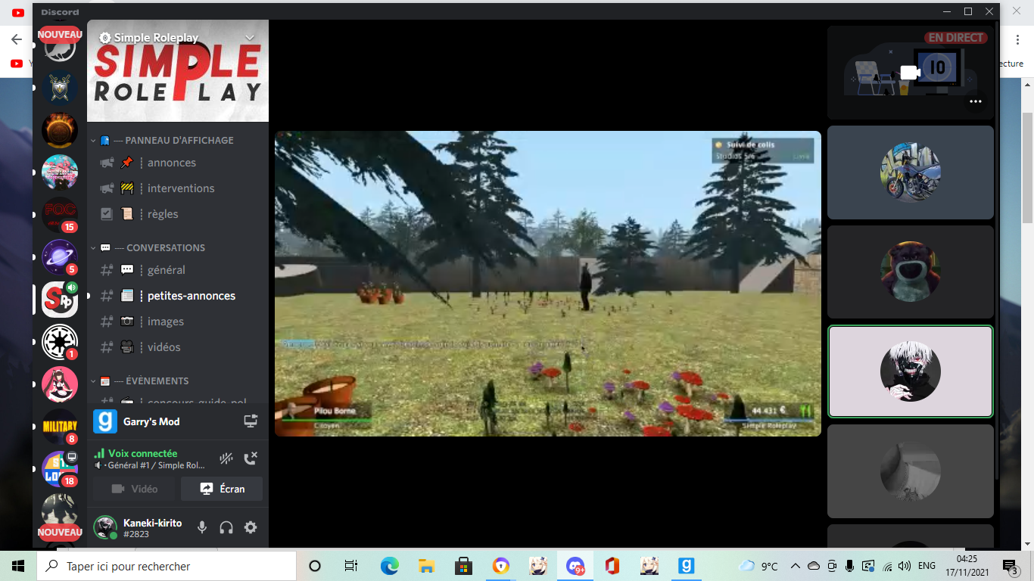Open the MILITARY server with badge 8
Screen dimensions: 1034x581
click(60, 427)
